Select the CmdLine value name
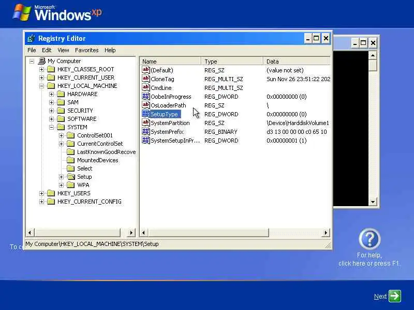414x310 pixels. pos(161,88)
